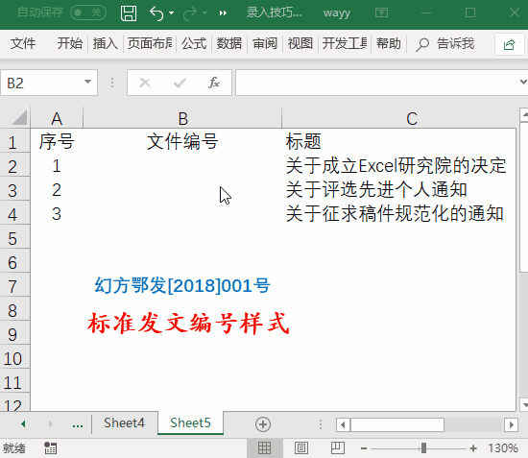
Task: Click the formula bar Enter checkmark icon
Action: 180,83
